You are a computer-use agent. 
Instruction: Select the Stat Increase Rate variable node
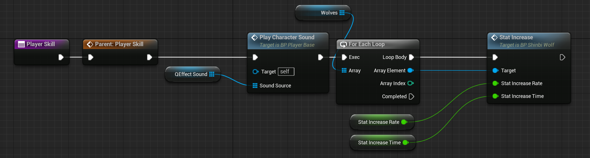click(382, 122)
